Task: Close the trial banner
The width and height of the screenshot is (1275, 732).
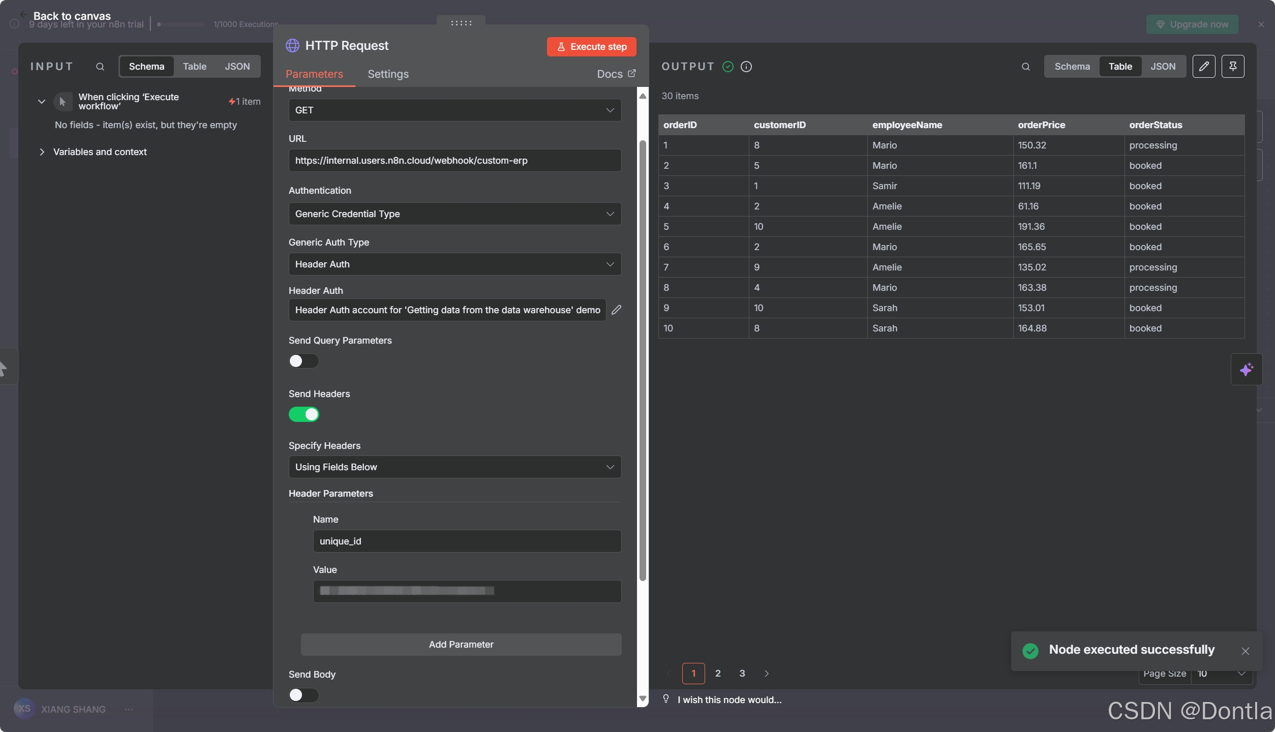Action: click(x=1261, y=24)
